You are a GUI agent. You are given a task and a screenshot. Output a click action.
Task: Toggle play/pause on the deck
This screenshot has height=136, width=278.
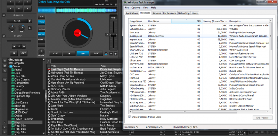coord(83,53)
